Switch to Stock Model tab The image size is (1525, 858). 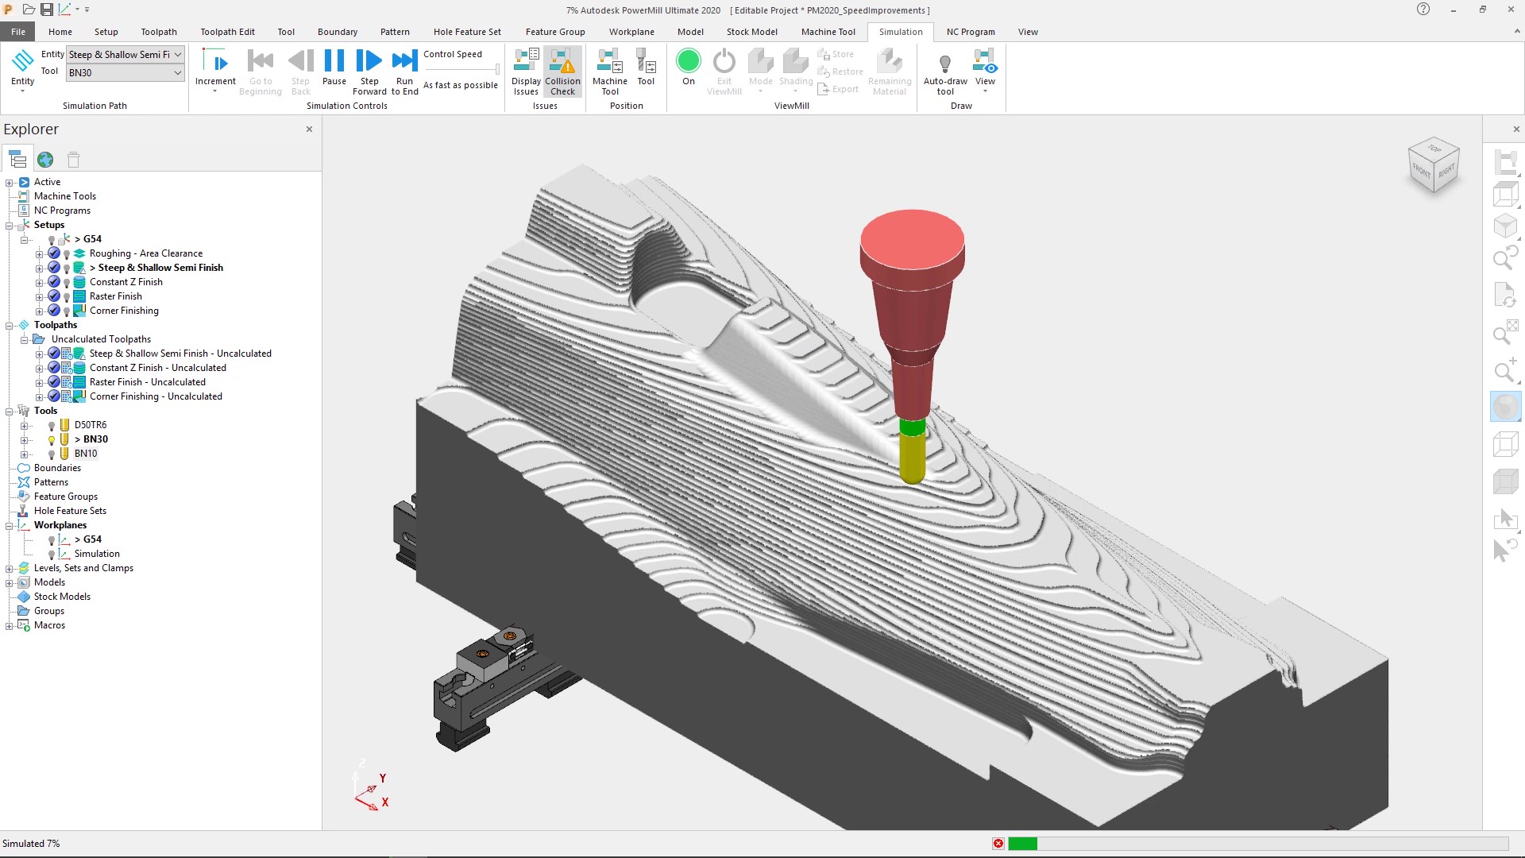pyautogui.click(x=751, y=32)
